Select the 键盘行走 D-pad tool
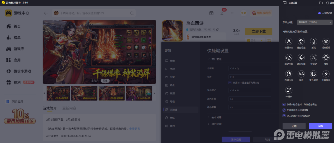This screenshot has width=334, height=143. click(x=301, y=41)
